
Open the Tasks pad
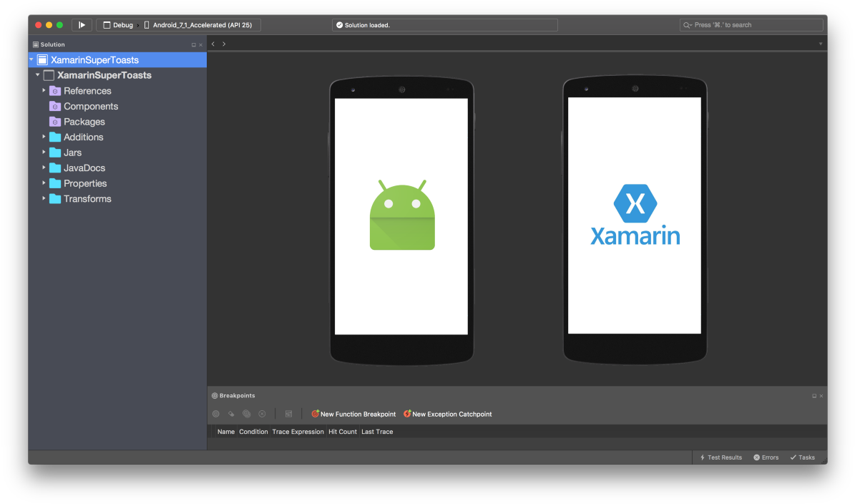803,457
